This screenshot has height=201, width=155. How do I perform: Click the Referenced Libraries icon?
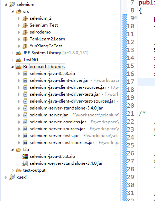[19, 67]
